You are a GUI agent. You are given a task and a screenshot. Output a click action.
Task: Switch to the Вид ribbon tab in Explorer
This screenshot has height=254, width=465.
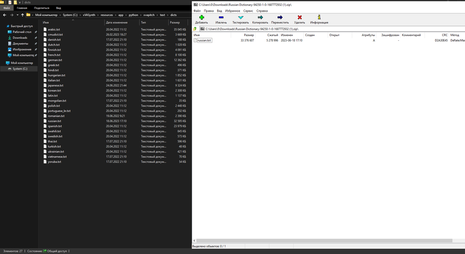click(59, 8)
